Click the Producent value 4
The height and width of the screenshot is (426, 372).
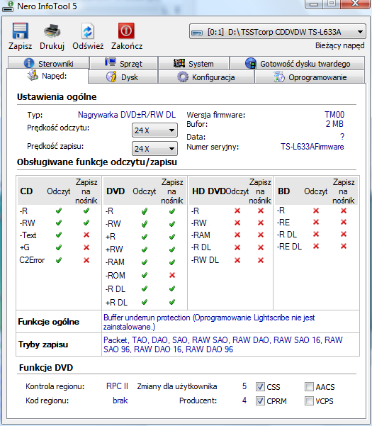(x=244, y=400)
